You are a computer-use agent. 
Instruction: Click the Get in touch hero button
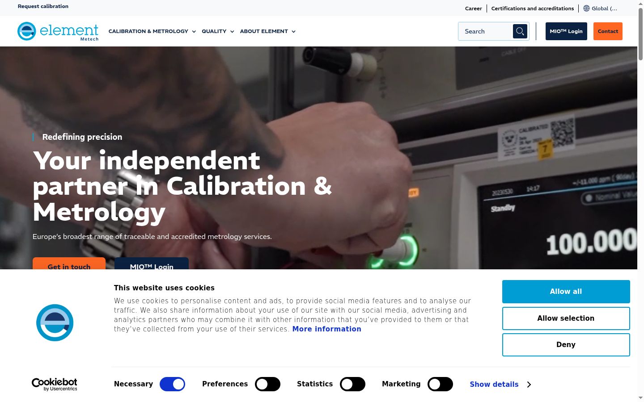click(x=69, y=264)
